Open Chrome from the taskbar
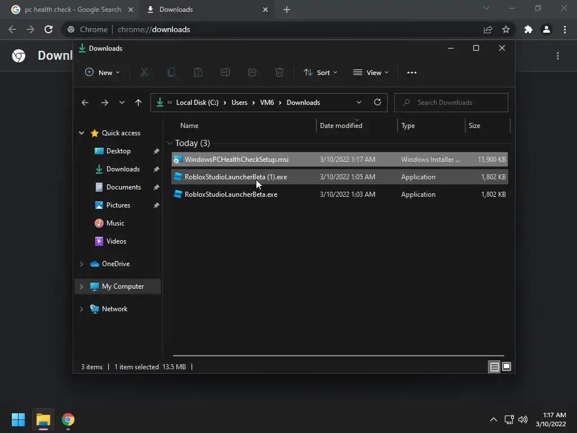 [68, 419]
